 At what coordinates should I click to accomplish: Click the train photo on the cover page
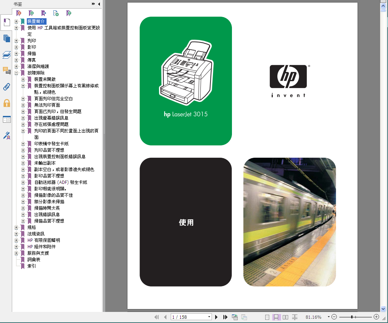coord(290,222)
